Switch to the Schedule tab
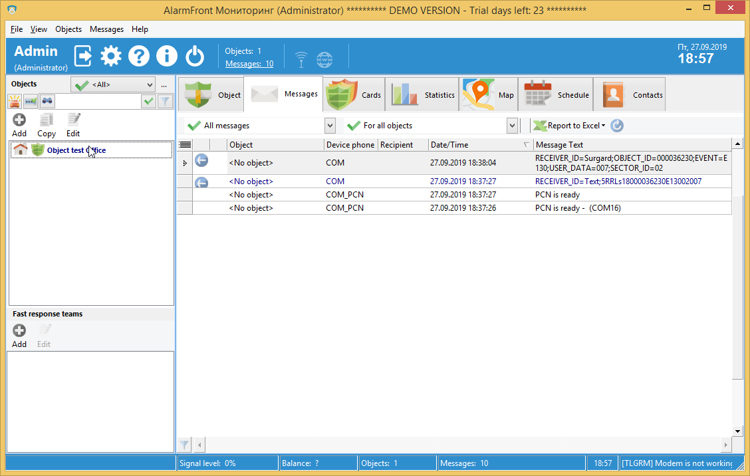This screenshot has width=750, height=476. [556, 94]
